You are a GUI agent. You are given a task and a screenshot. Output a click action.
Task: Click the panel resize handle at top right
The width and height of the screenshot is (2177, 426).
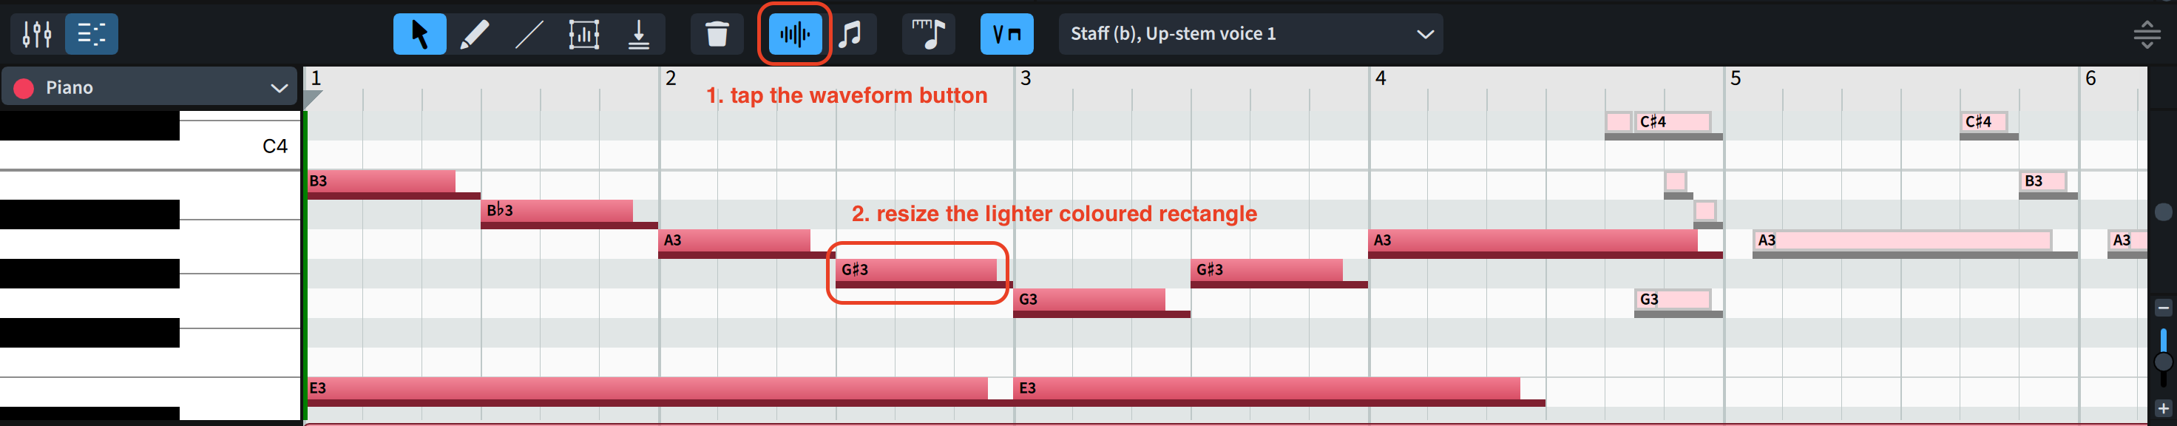click(x=2147, y=35)
